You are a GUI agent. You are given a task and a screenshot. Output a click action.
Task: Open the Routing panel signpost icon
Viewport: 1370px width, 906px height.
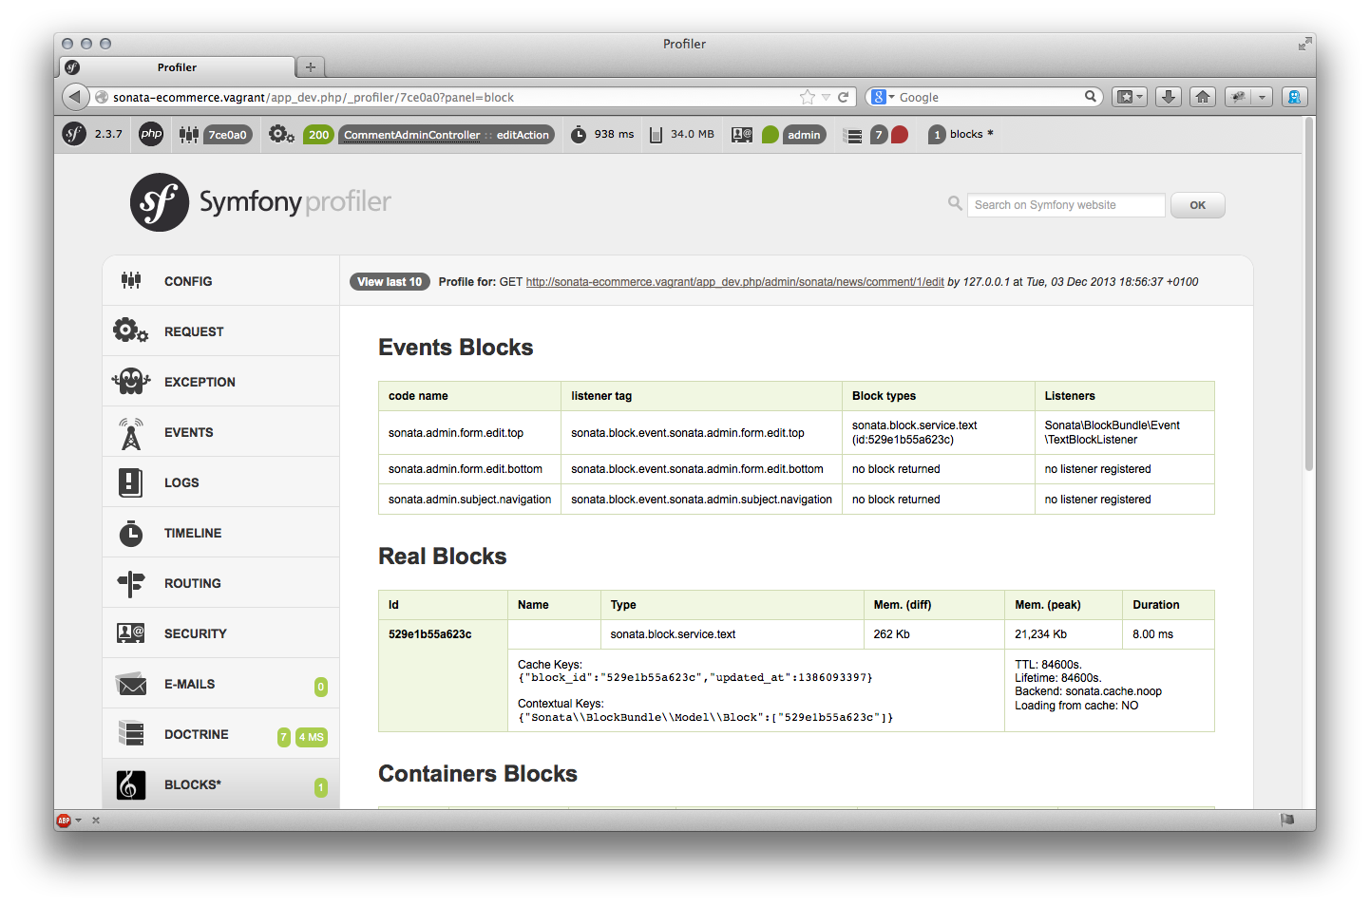point(131,583)
